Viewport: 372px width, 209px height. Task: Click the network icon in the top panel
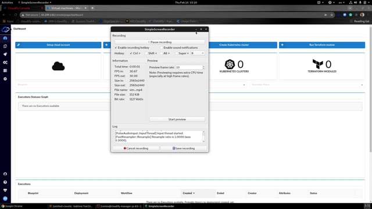(x=350, y=2)
